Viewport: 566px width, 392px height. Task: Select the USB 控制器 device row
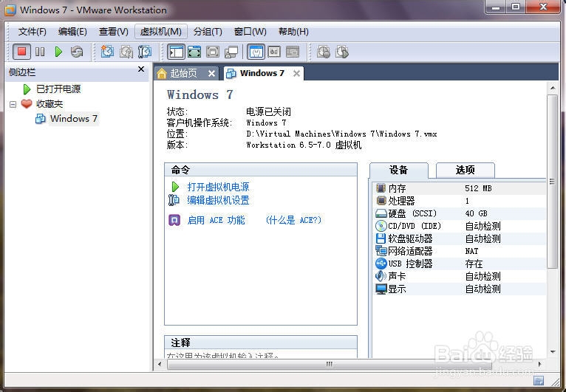coord(459,264)
